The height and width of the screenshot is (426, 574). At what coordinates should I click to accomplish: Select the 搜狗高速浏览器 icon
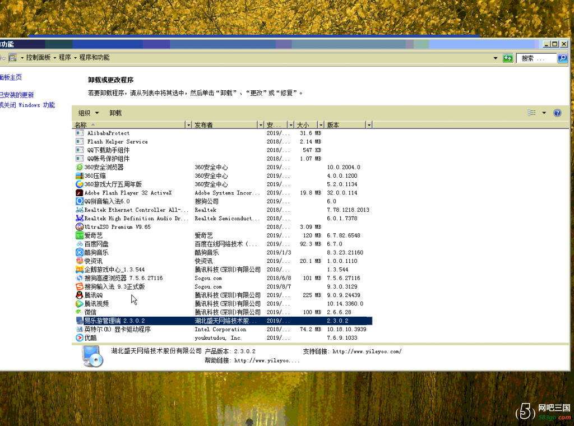[80, 278]
